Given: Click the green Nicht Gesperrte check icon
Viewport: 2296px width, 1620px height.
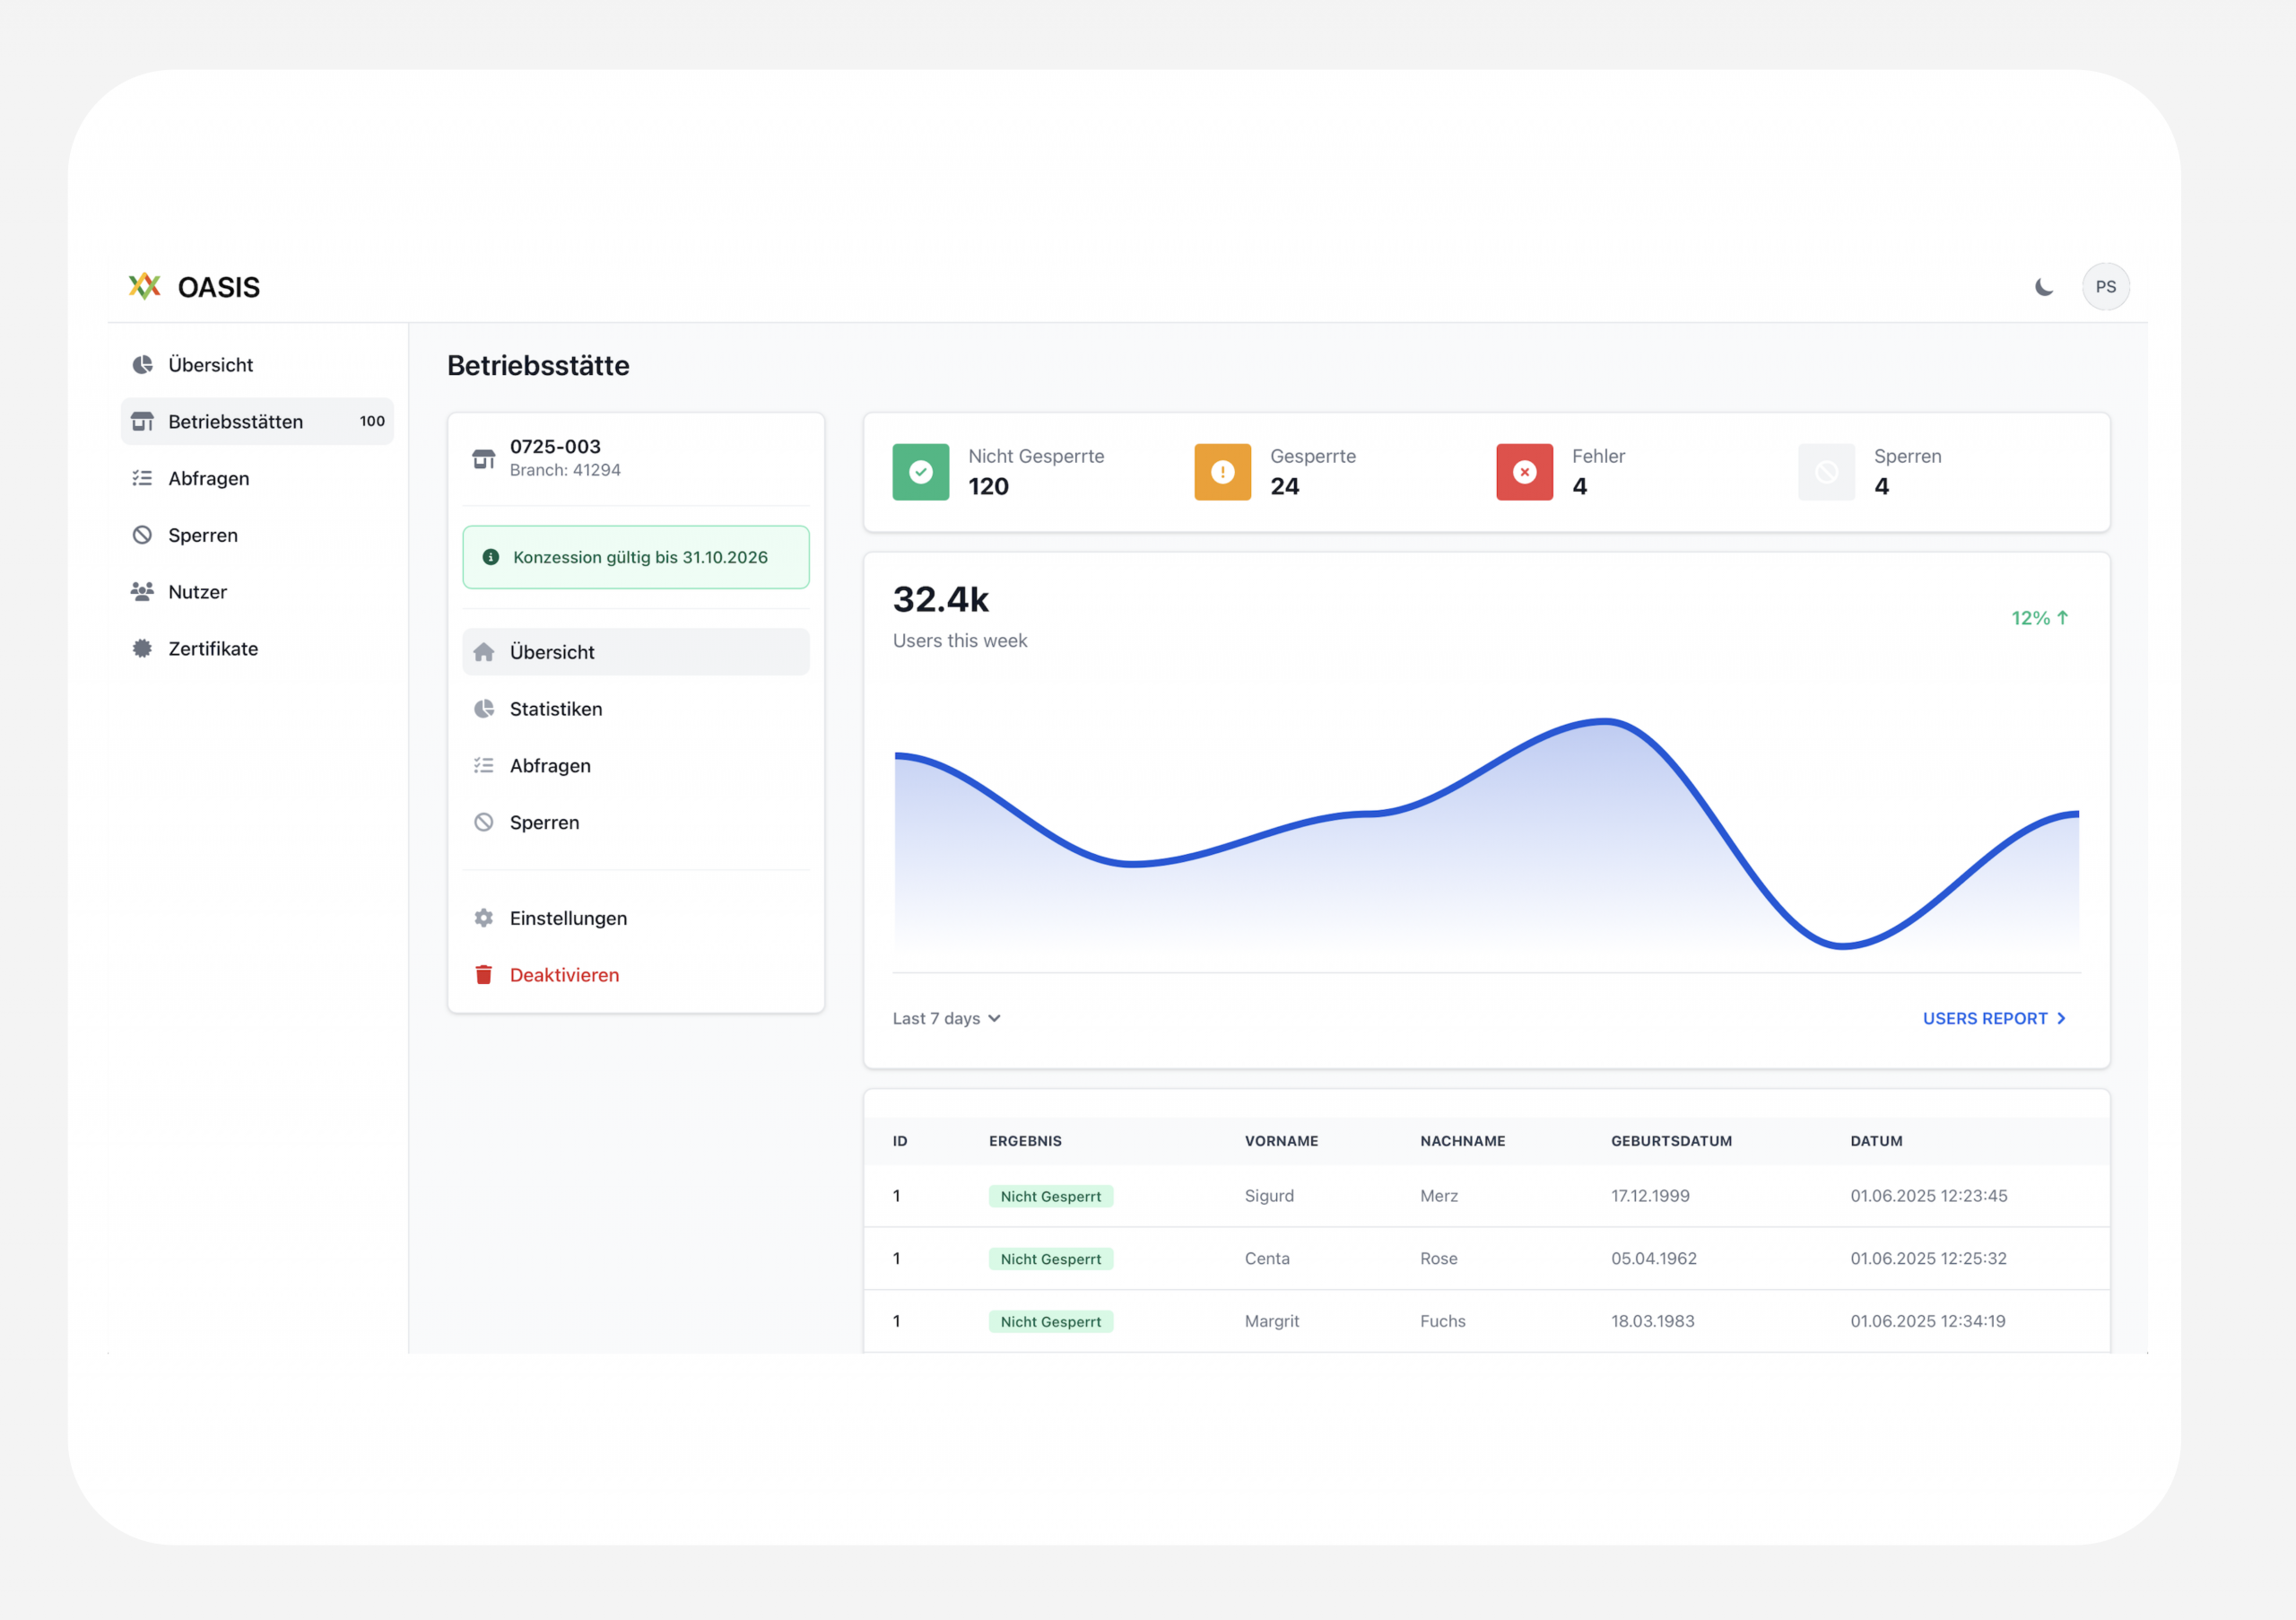Looking at the screenshot, I should pos(920,472).
